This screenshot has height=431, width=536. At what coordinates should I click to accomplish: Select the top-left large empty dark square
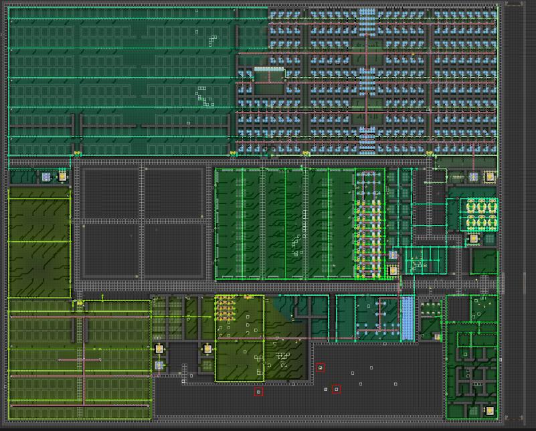pyautogui.click(x=110, y=193)
